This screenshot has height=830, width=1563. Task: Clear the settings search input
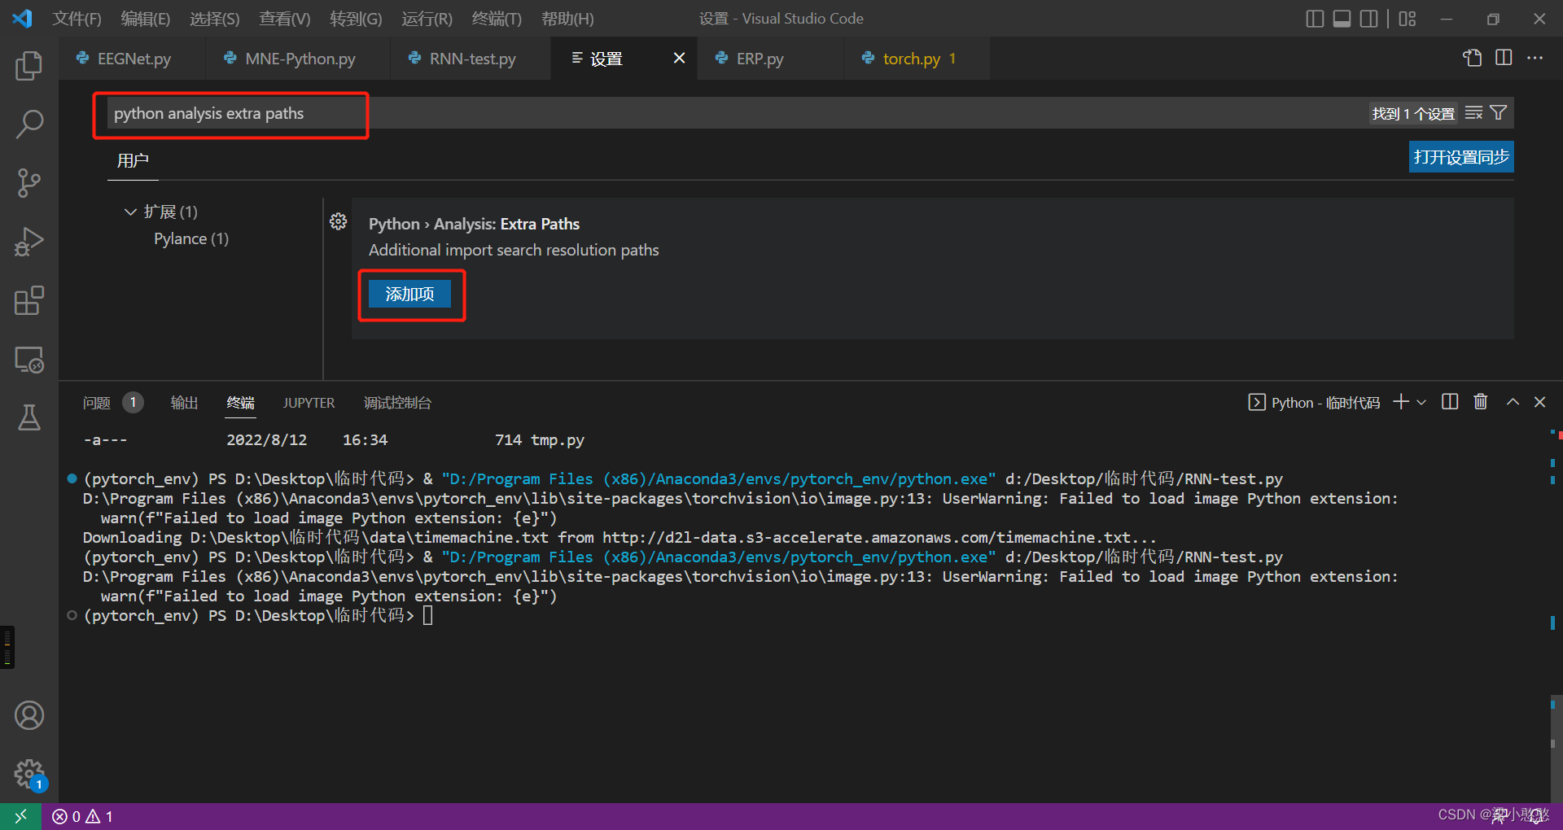coord(1473,113)
